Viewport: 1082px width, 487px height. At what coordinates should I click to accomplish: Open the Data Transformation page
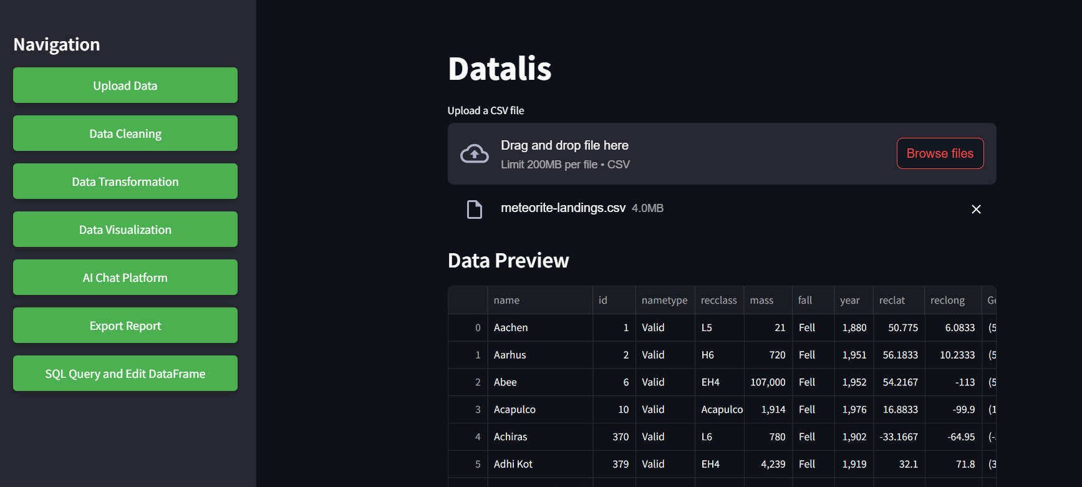125,181
